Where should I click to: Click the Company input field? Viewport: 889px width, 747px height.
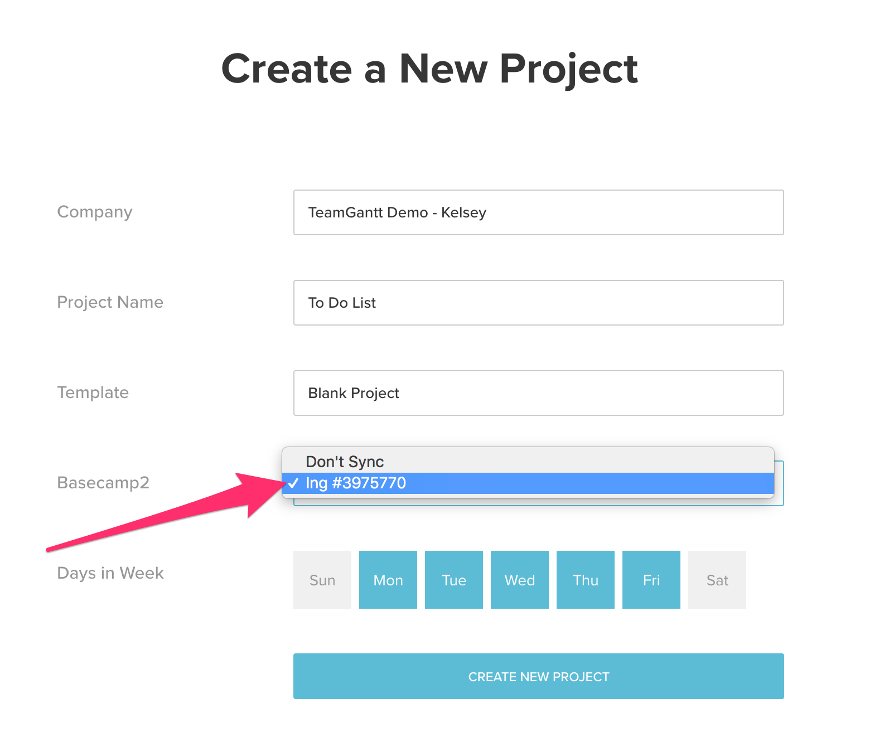[538, 212]
